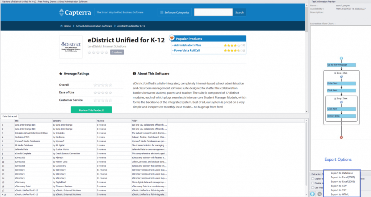Click the Ease of Use rating stars
This screenshot has width=371, height=197.
pyautogui.click(x=103, y=92)
